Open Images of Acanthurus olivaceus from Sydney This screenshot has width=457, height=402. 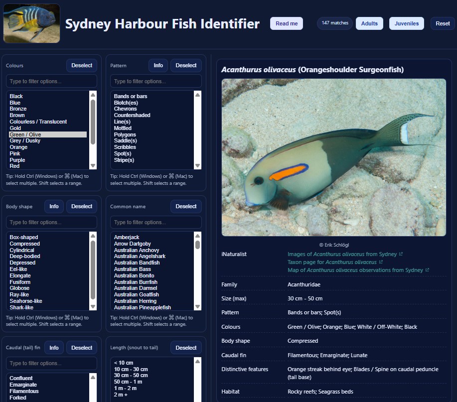[345, 254]
